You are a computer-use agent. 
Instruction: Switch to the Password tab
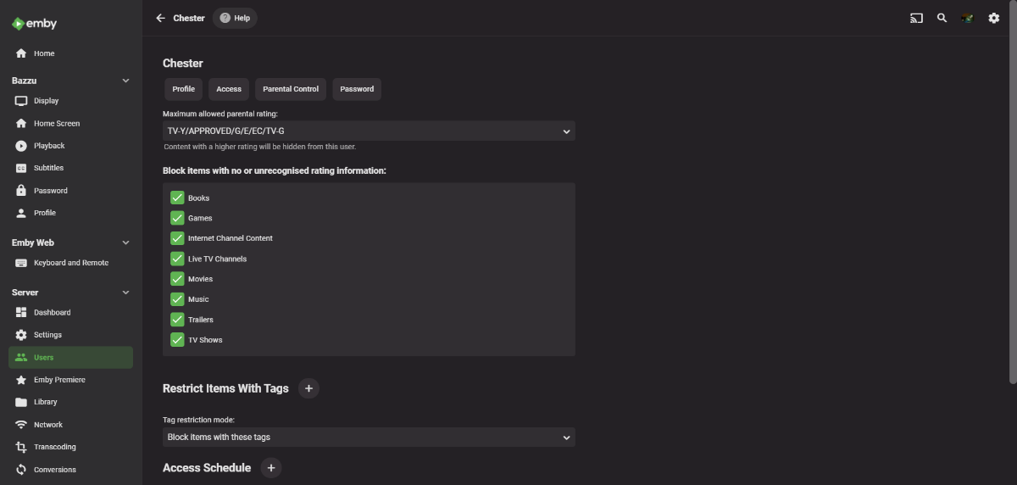pos(357,89)
